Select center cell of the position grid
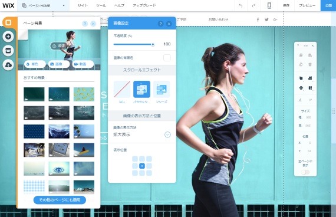 142,166
